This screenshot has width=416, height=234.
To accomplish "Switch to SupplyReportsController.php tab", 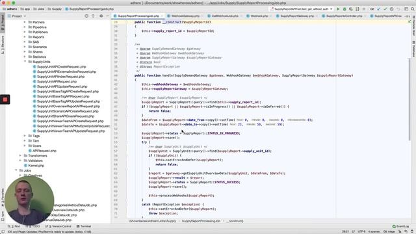I will 344,16.
